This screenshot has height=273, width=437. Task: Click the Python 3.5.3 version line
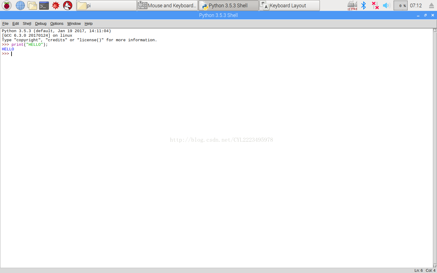tap(56, 31)
